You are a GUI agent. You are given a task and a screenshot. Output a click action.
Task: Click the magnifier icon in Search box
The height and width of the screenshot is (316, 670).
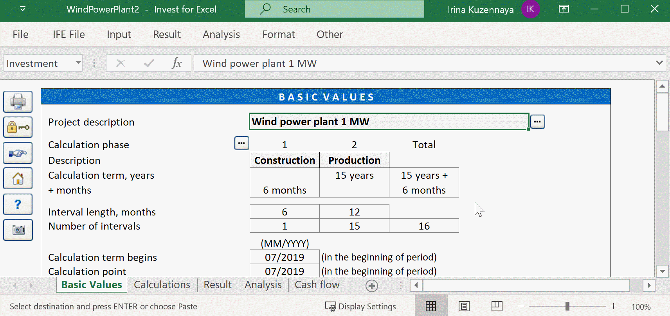[265, 9]
